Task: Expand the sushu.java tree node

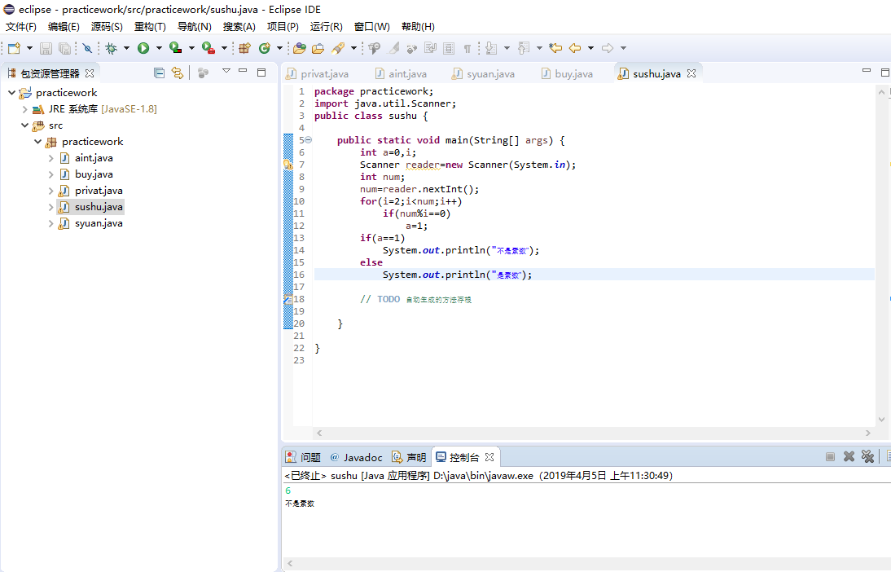Action: 50,207
